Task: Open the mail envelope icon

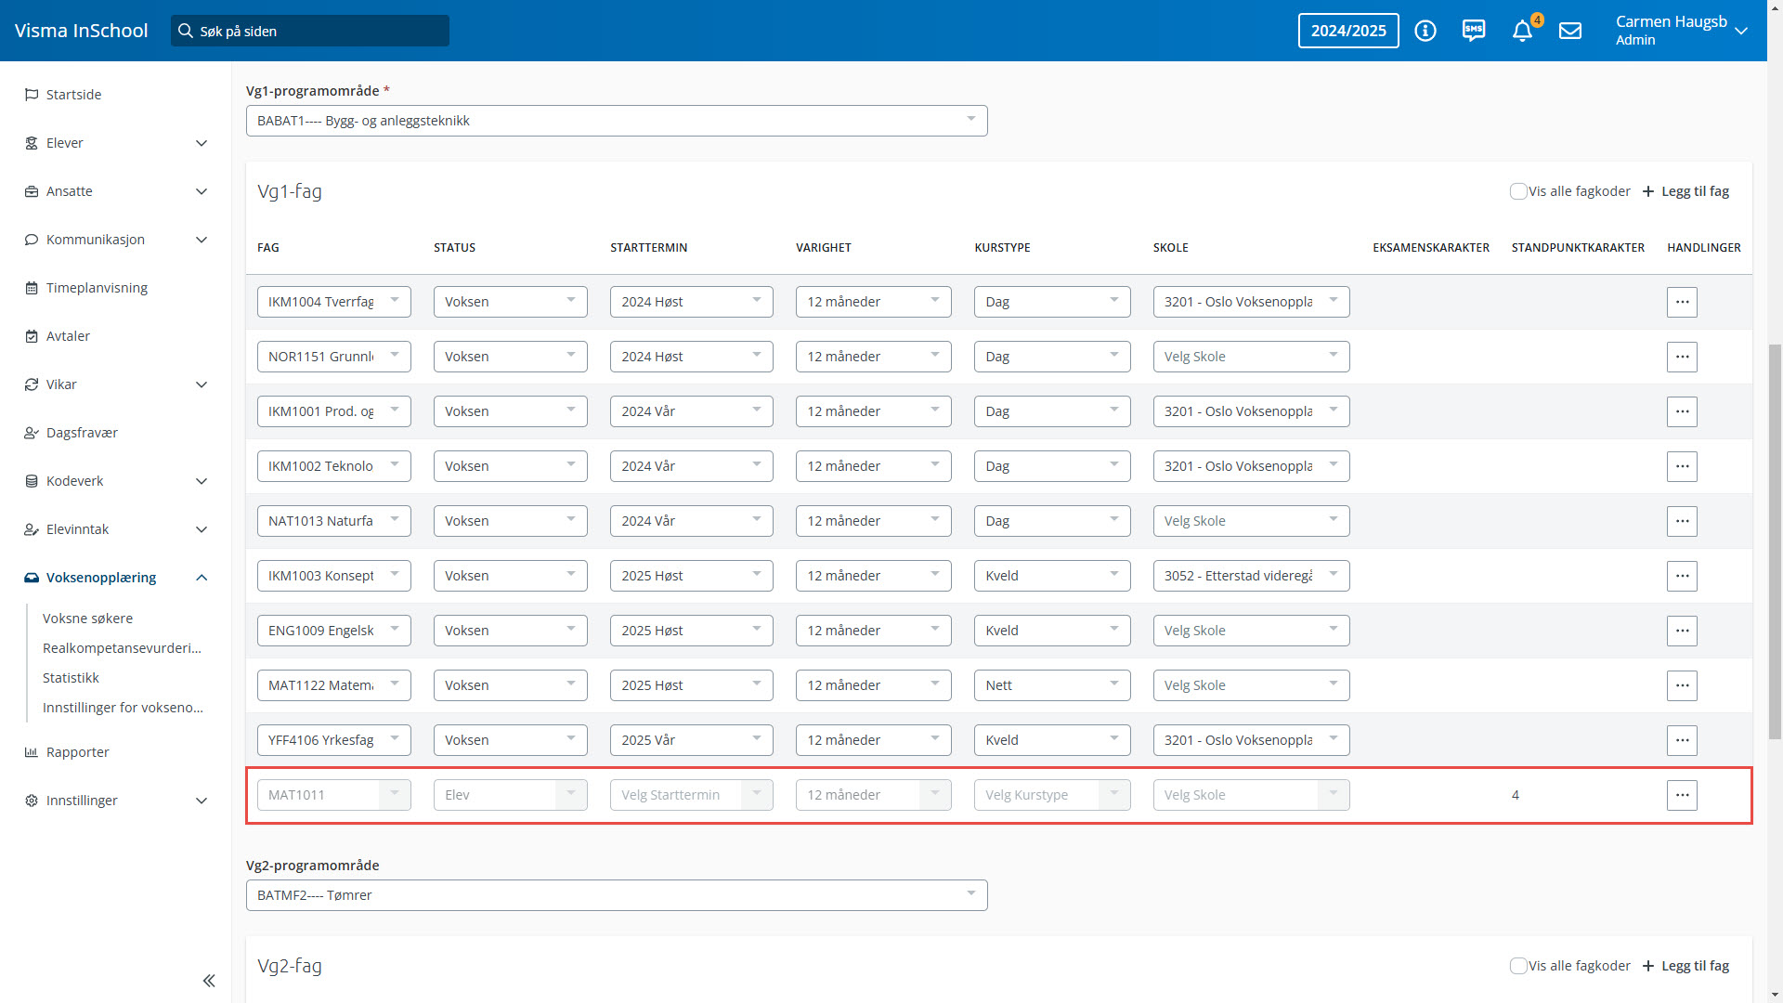Action: click(1570, 31)
